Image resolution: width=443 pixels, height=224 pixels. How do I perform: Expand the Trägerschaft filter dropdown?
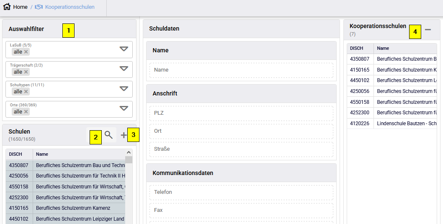[124, 69]
